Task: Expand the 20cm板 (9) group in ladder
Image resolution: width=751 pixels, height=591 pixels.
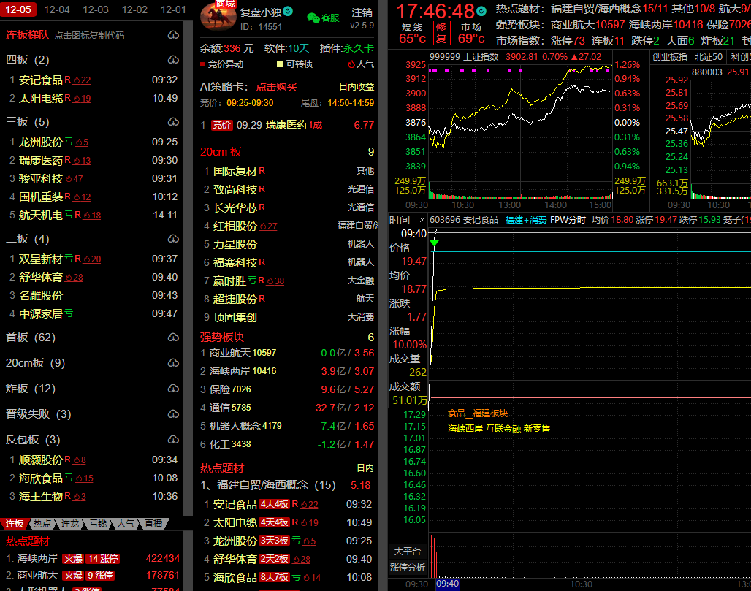Action: coord(35,363)
